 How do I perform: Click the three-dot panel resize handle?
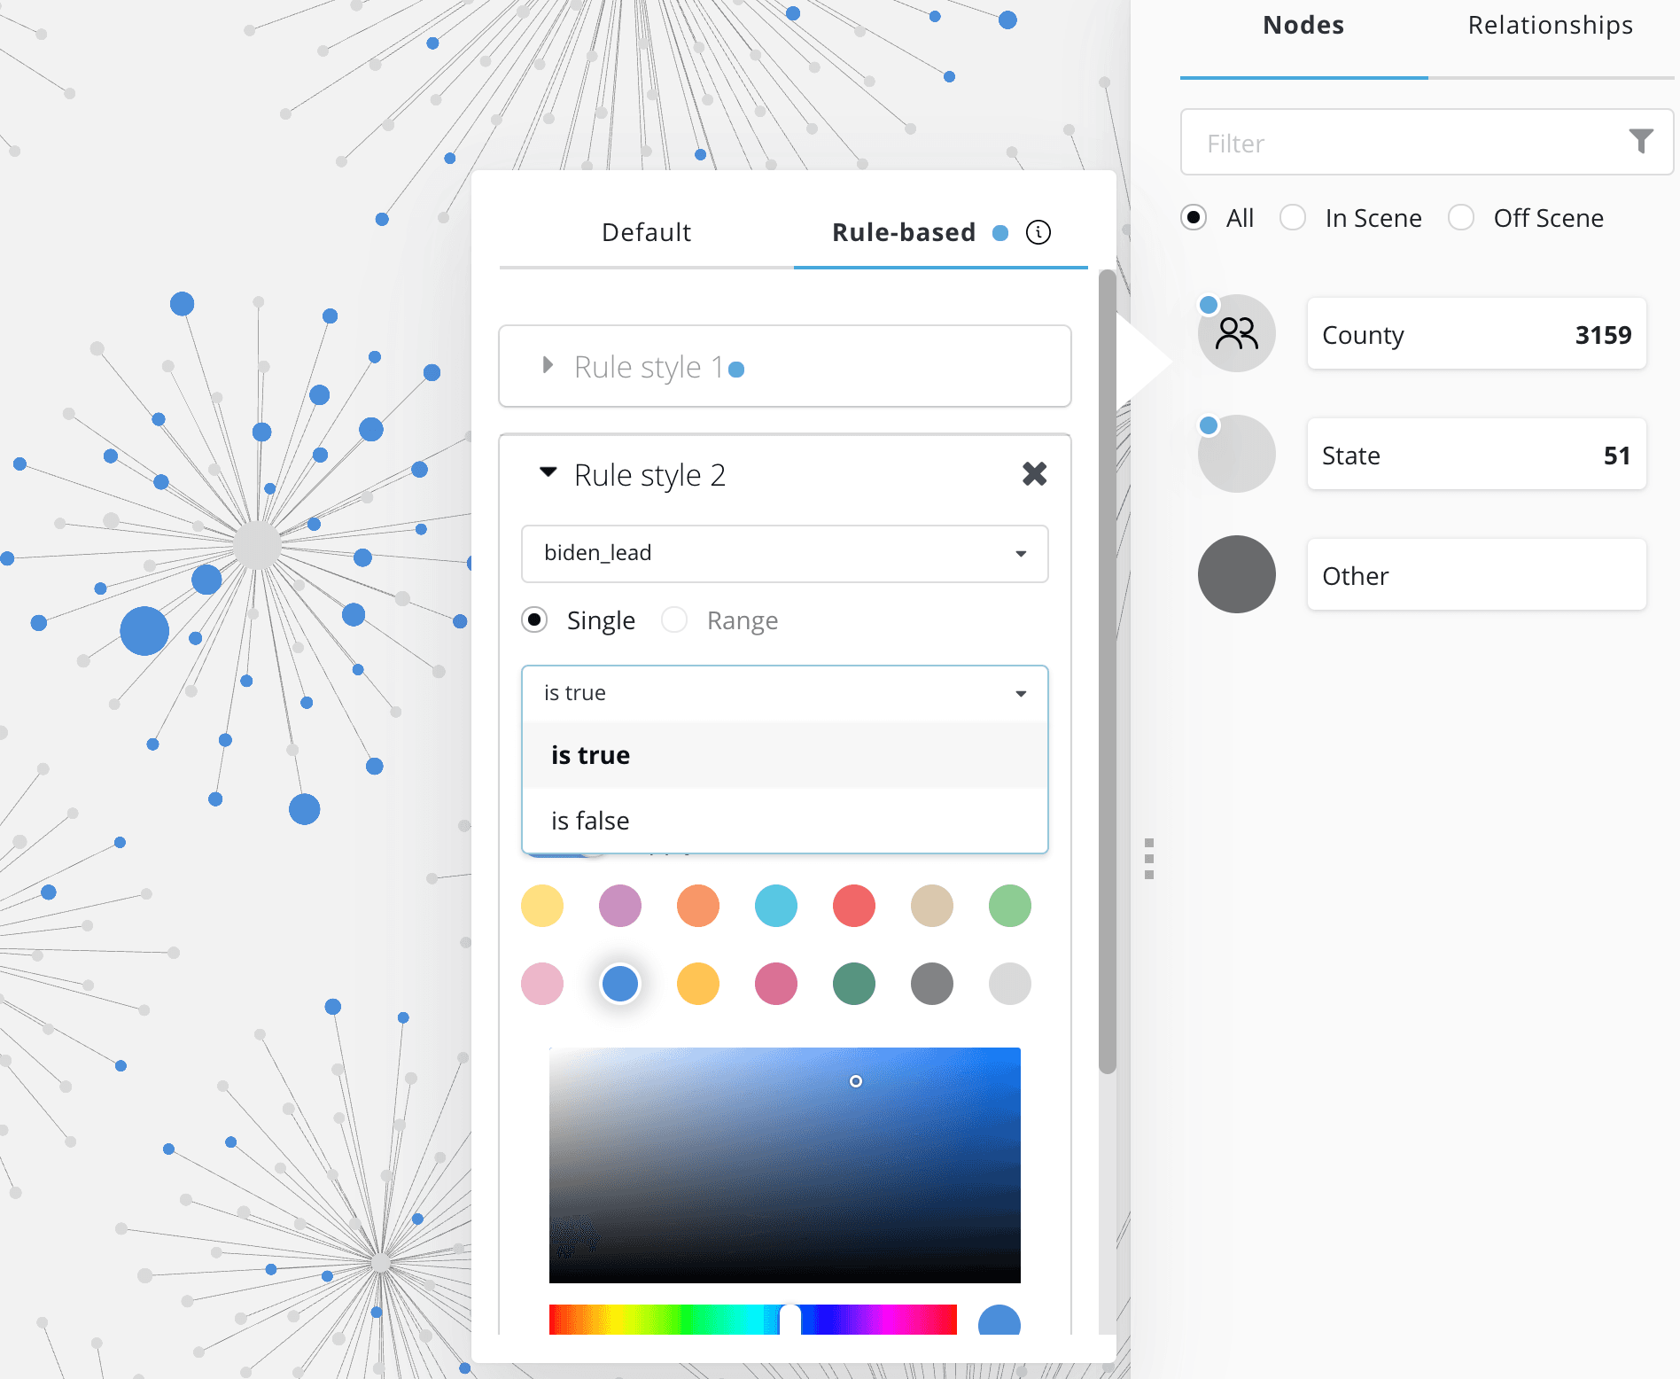point(1149,859)
